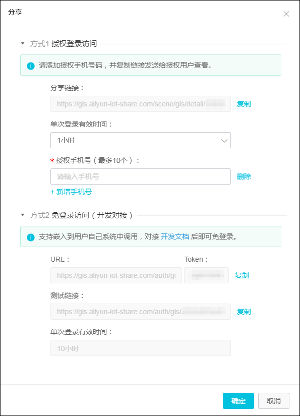Click the disabled 10小时 duration field
This screenshot has width=300, height=416.
(x=141, y=348)
